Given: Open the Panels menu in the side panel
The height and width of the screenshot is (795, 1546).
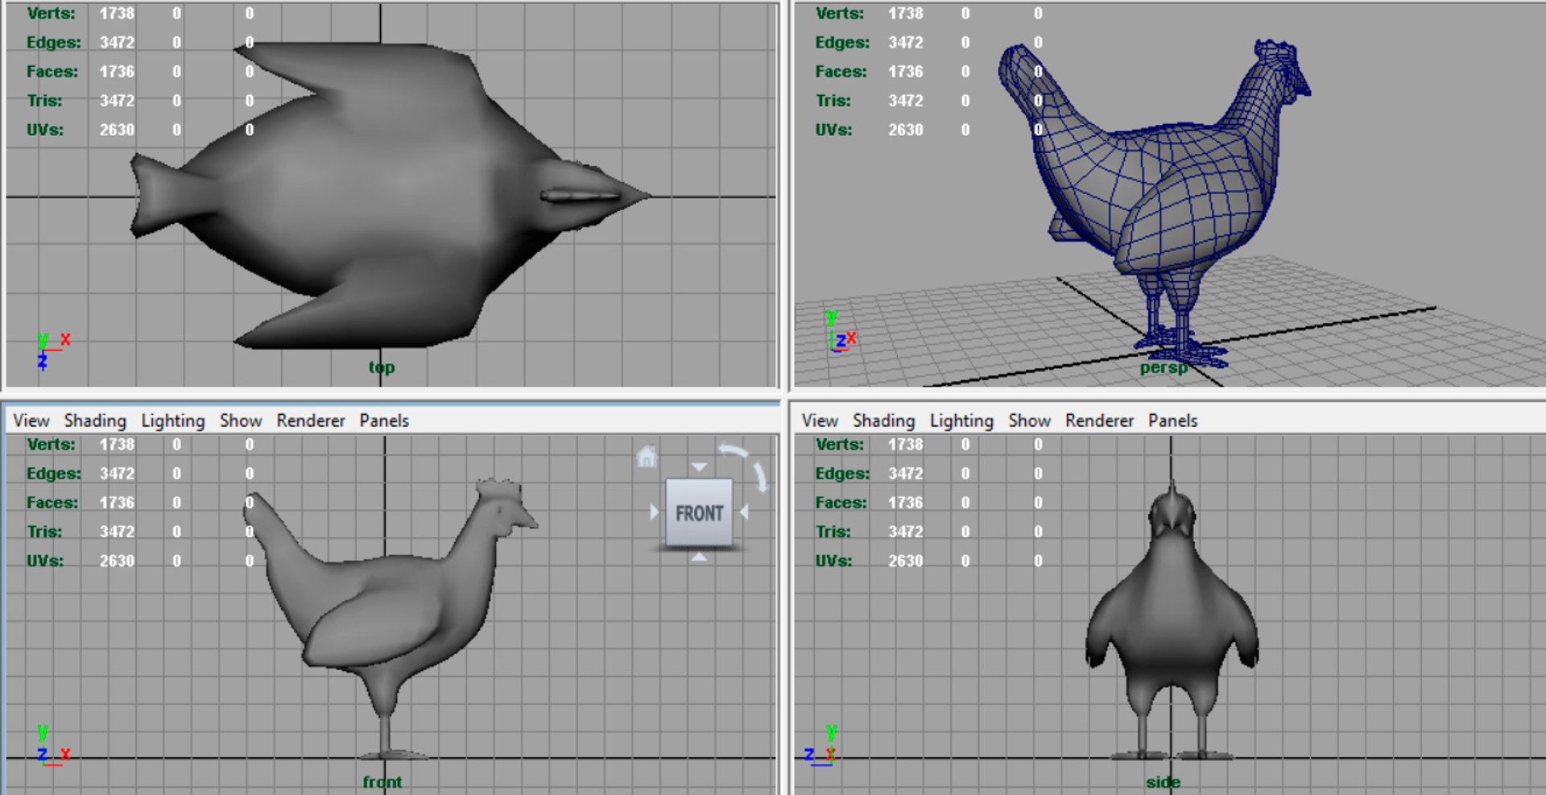Looking at the screenshot, I should (x=1172, y=420).
